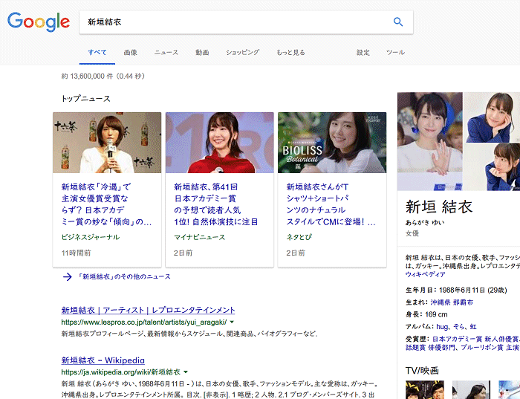520x399 pixels.
Task: Open the second TV/映画 thumbnail
Action: [x=471, y=390]
